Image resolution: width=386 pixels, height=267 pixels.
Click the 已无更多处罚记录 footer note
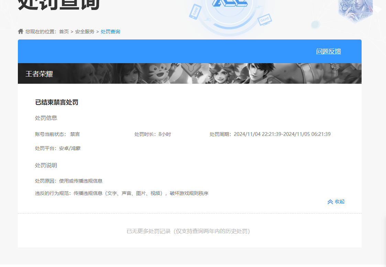click(x=188, y=231)
